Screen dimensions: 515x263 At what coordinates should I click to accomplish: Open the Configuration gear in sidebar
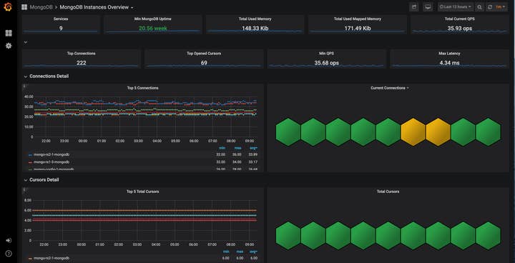point(9,46)
